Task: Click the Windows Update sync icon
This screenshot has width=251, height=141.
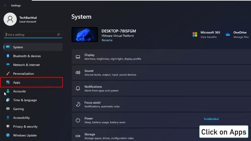Action: click(x=8, y=135)
